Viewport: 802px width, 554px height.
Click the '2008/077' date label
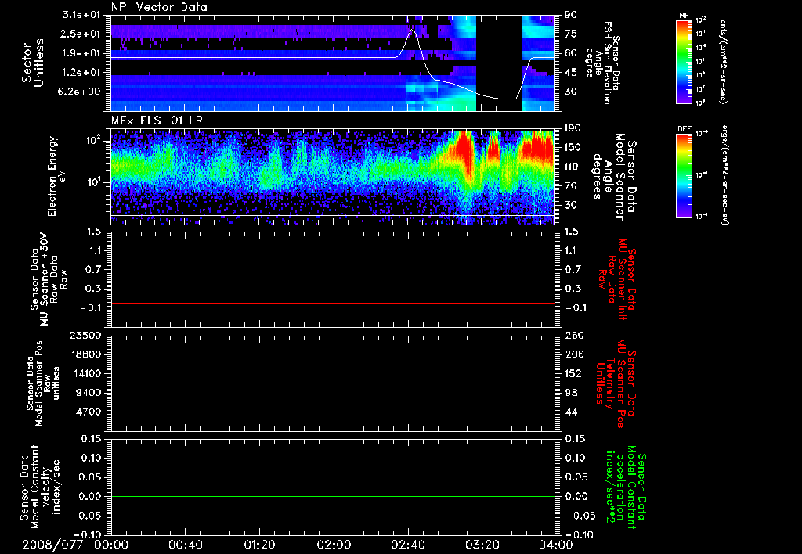point(52,545)
